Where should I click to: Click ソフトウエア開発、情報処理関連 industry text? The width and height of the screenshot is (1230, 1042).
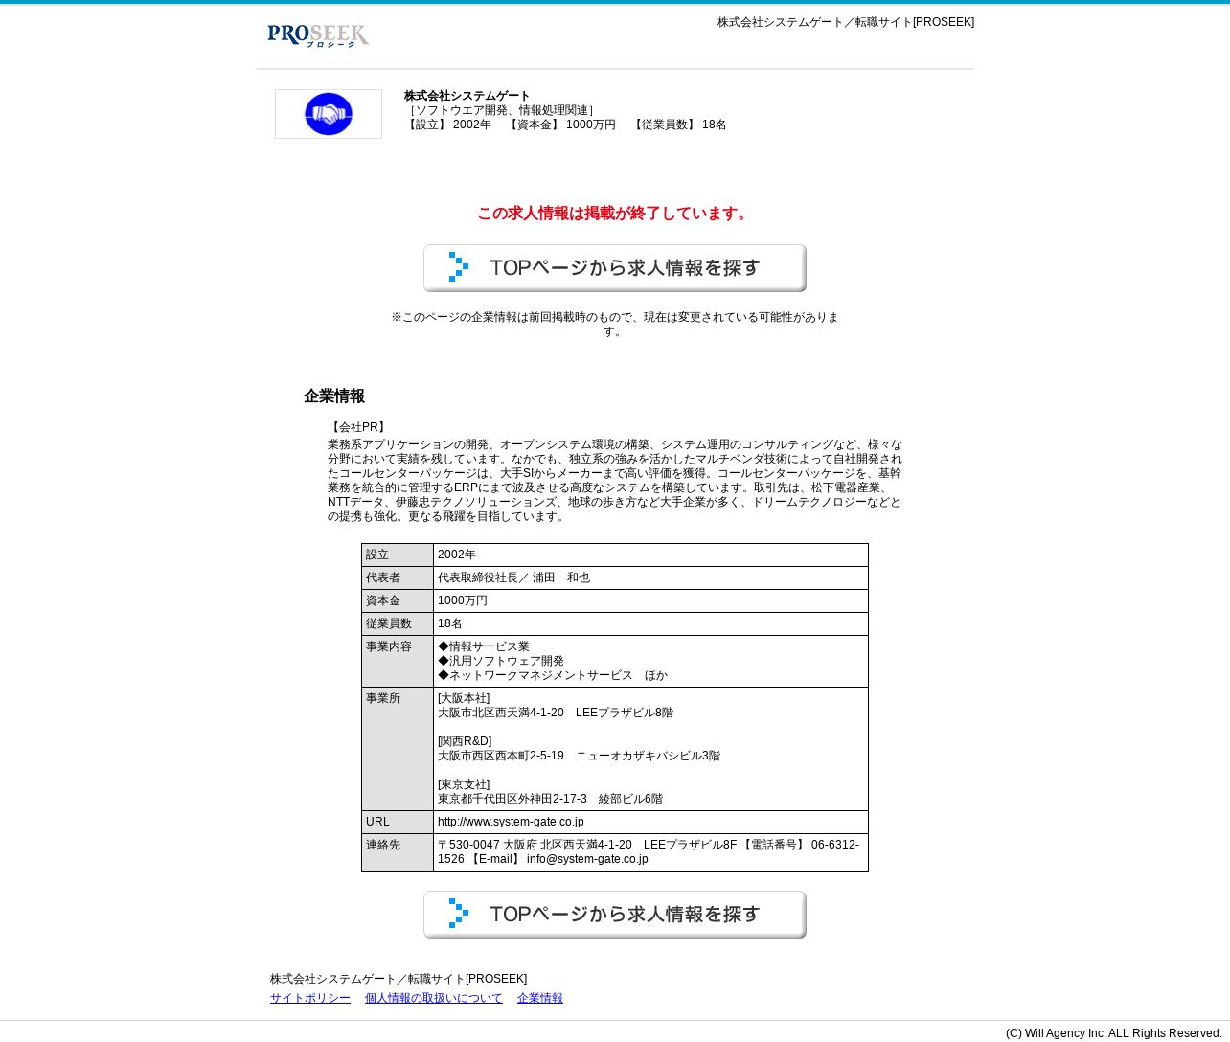501,110
